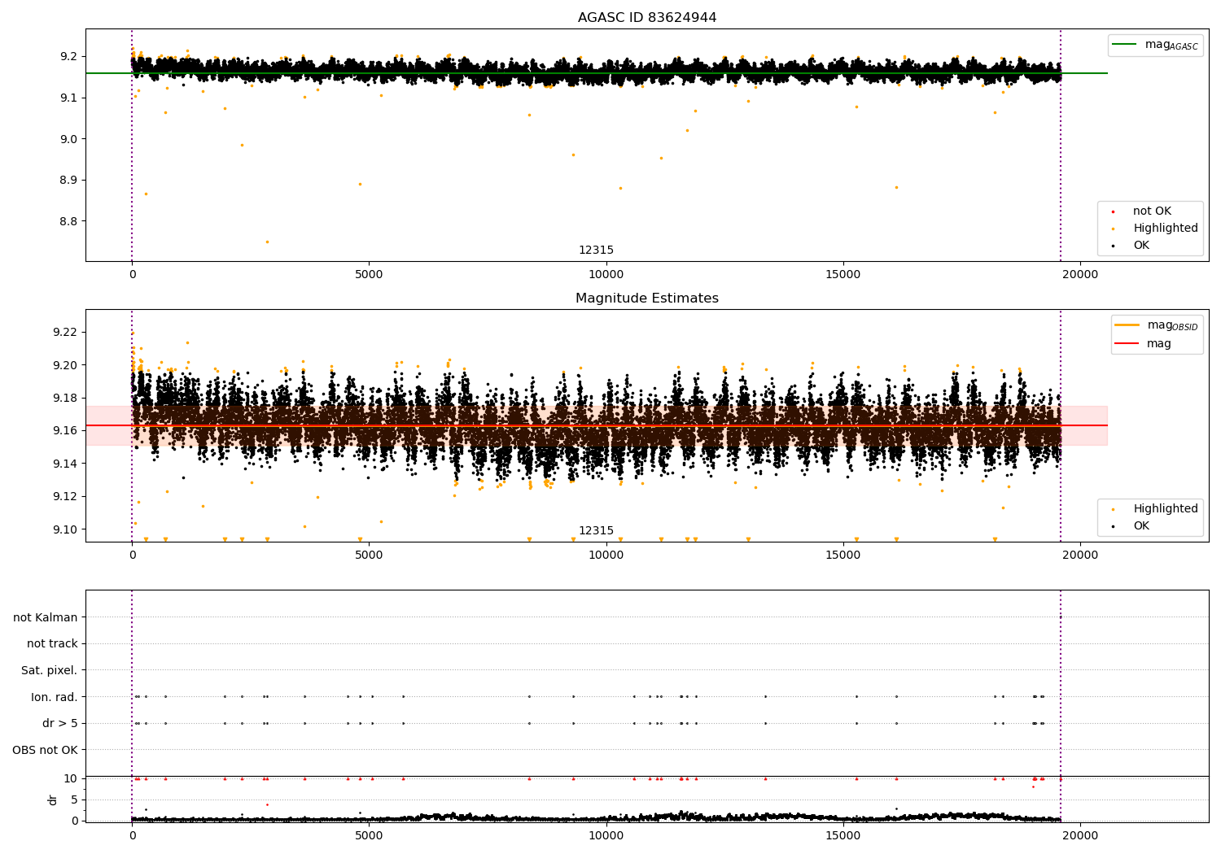The image size is (1221, 854).
Task: Click '10000' x-tick under Magnitude Estimates plot
Action: pos(606,556)
